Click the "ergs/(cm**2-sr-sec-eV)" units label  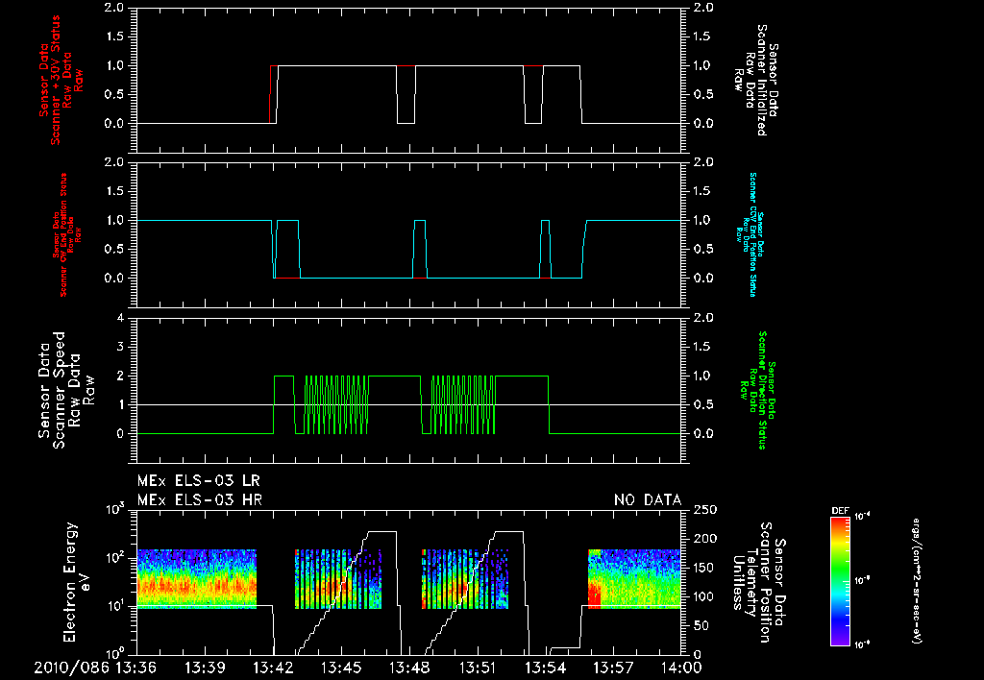click(x=917, y=581)
